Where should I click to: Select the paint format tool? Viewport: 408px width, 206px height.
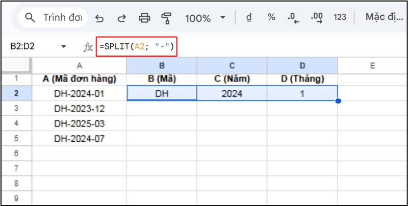click(166, 18)
